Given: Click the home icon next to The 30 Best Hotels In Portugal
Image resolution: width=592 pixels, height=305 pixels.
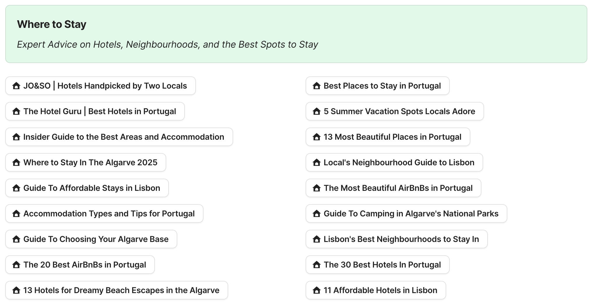Looking at the screenshot, I should (x=317, y=265).
